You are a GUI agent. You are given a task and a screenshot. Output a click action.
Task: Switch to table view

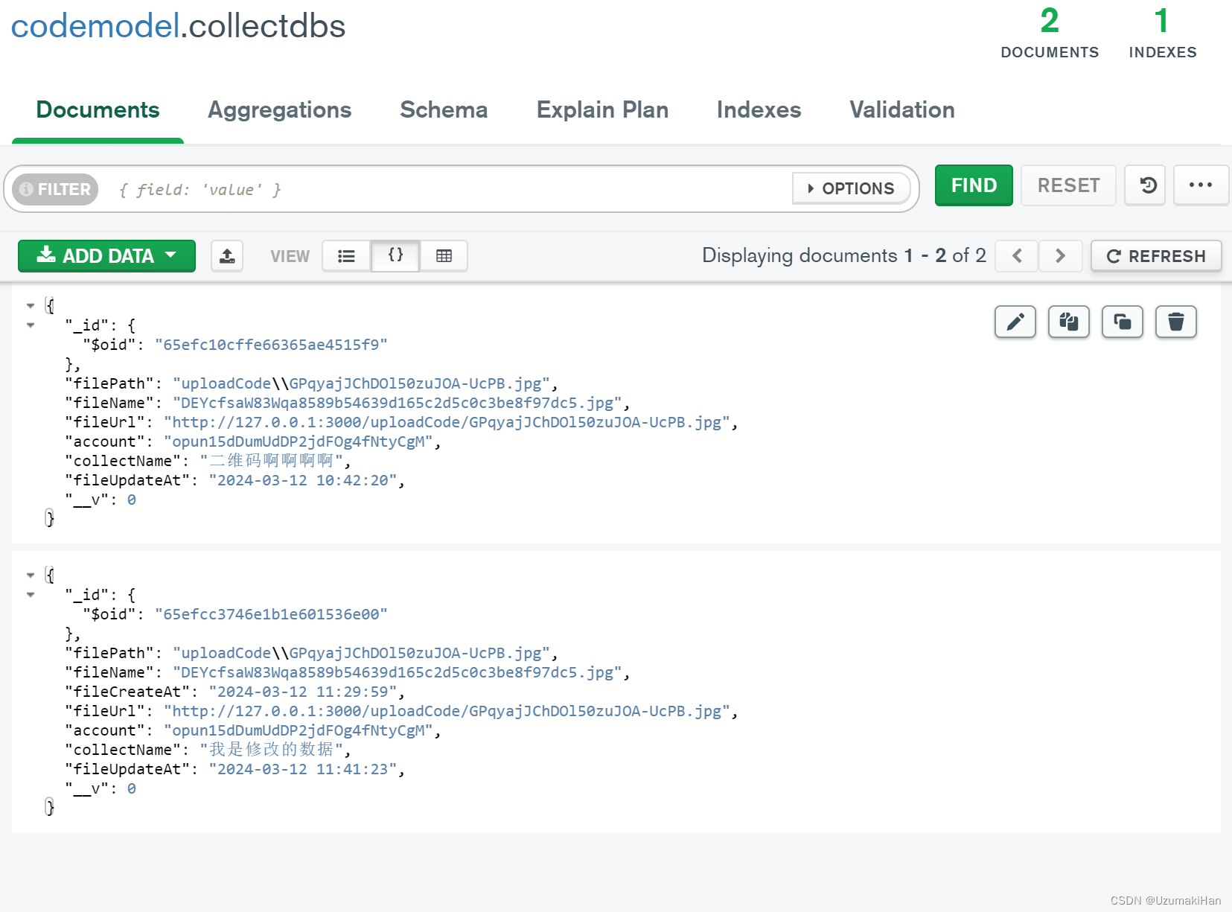tap(444, 256)
